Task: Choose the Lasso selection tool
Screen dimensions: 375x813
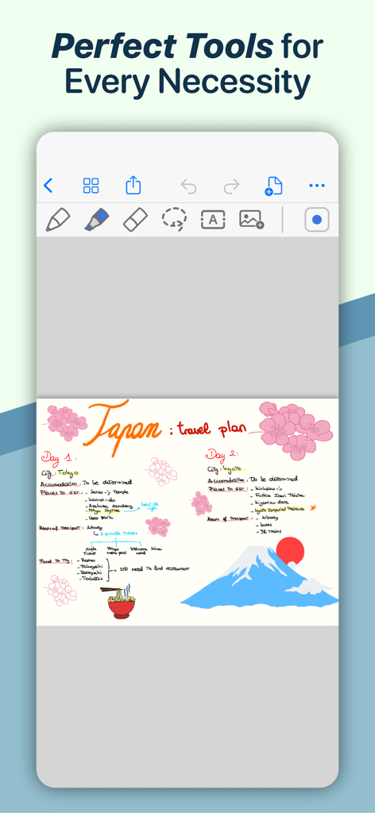Action: click(174, 219)
